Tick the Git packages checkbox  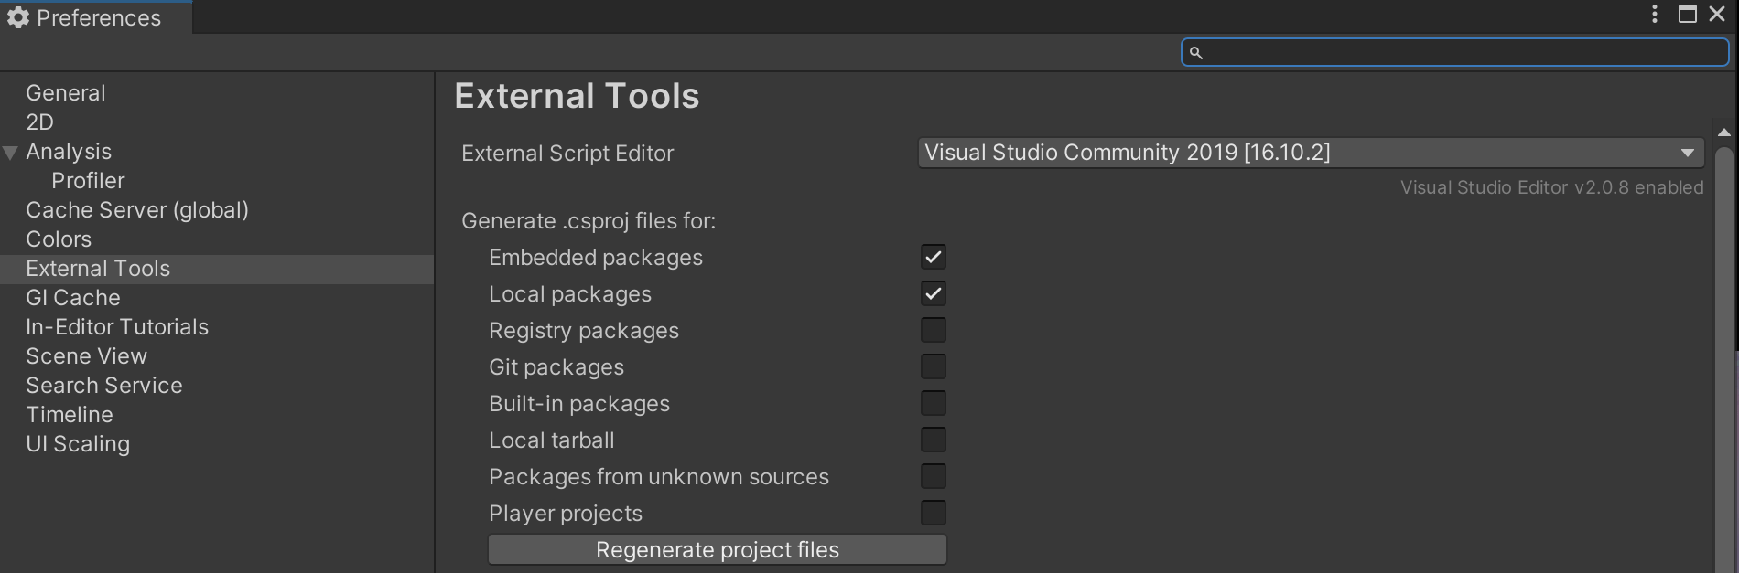(934, 367)
